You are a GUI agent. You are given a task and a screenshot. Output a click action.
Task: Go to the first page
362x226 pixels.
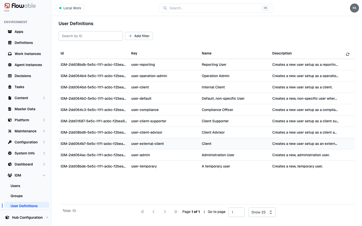click(x=143, y=212)
